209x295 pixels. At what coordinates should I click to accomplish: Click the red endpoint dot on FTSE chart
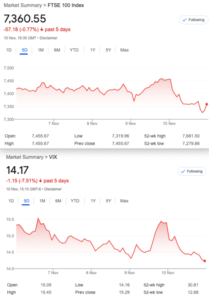(207, 104)
